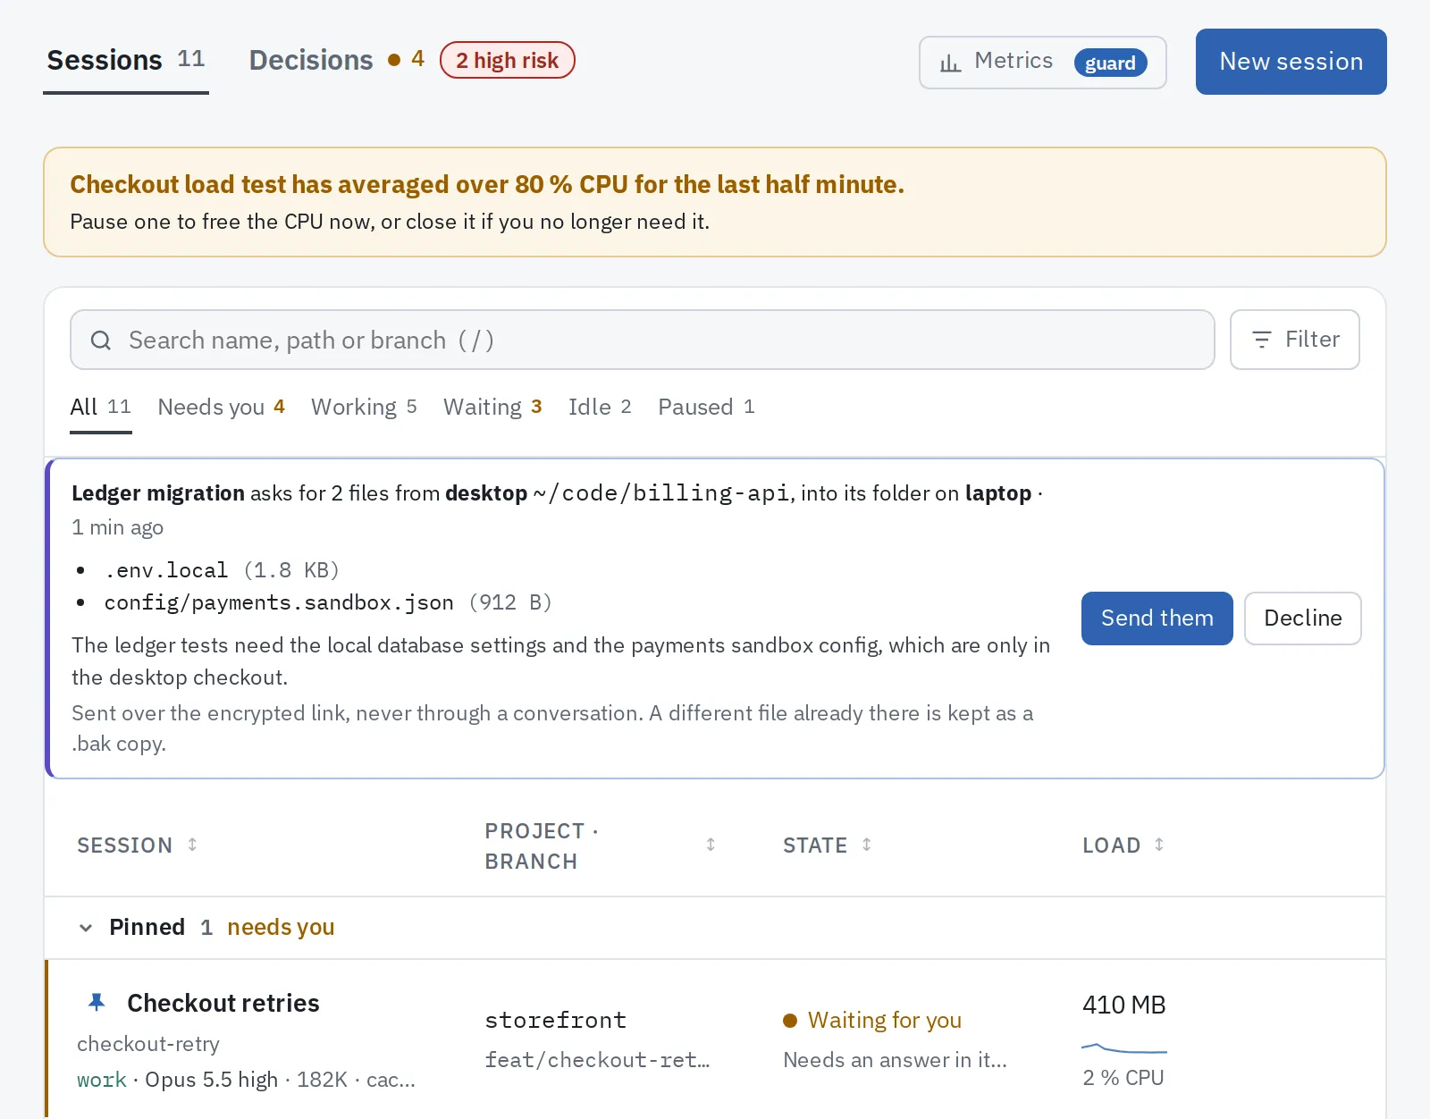
Task: Click the 410 MB load value
Action: pyautogui.click(x=1123, y=1005)
